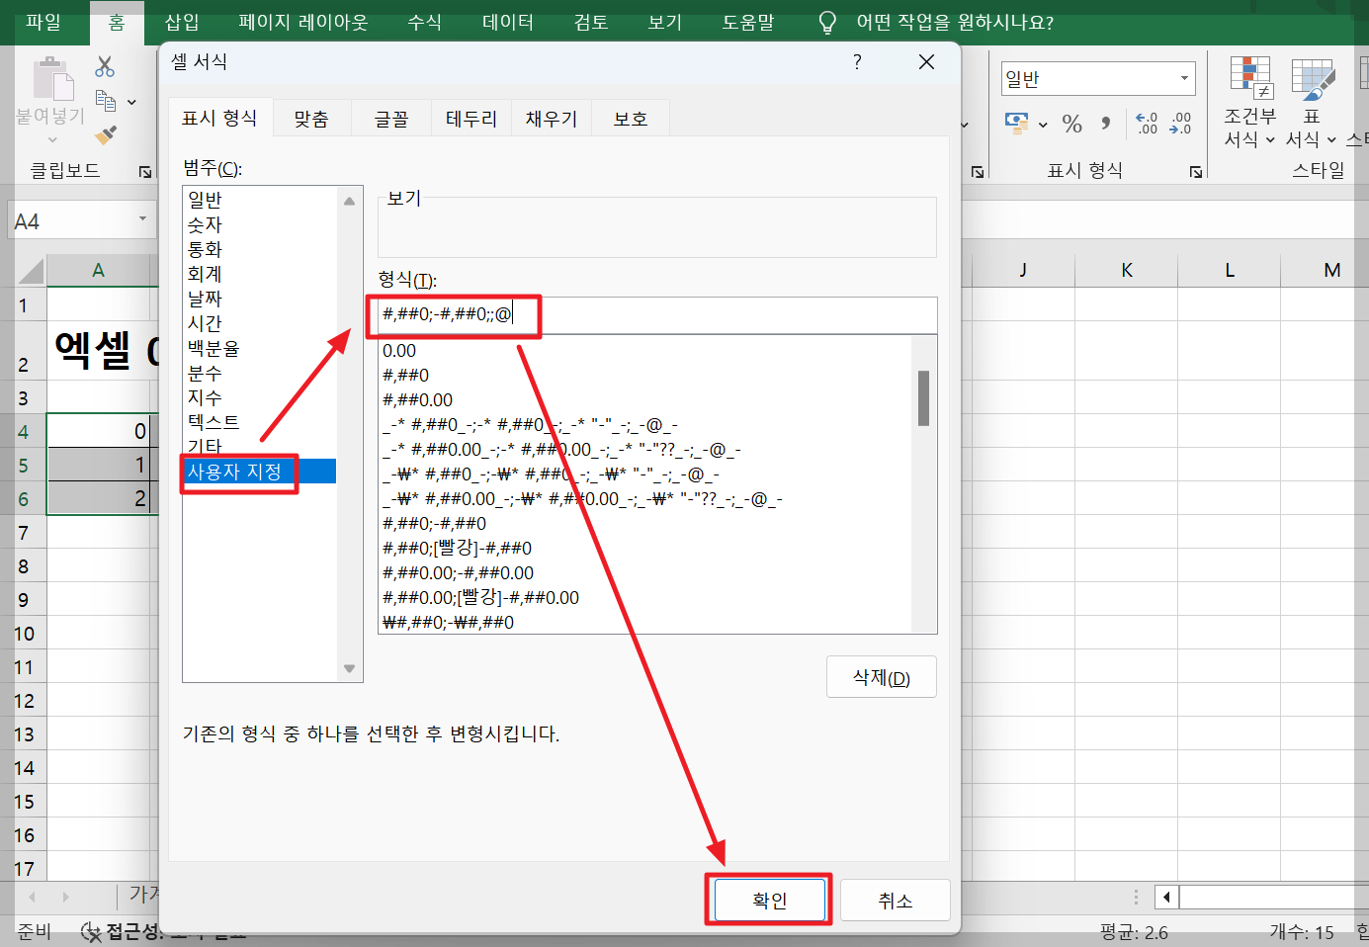Select 텍스트 in category list
This screenshot has width=1369, height=947.
tap(260, 422)
